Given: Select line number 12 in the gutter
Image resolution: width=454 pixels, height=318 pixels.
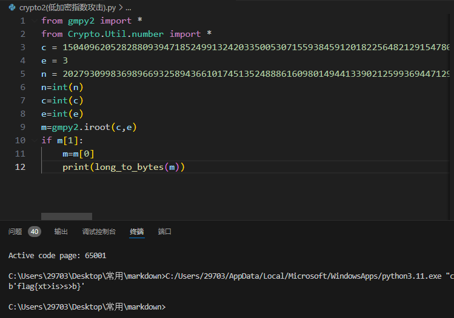Looking at the screenshot, I should [22, 167].
